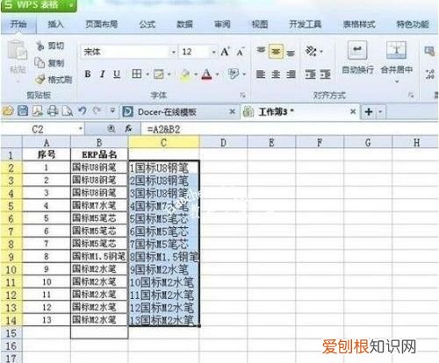Click Name Box showing C2

[x=42, y=129]
